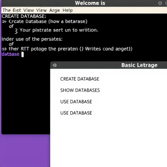
Task: Click the round icon in the Welcome title bar
Action: point(160,3)
